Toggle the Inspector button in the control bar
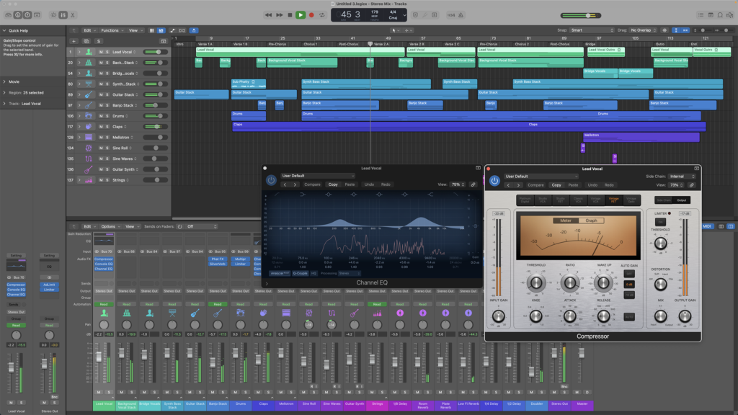 [18, 15]
